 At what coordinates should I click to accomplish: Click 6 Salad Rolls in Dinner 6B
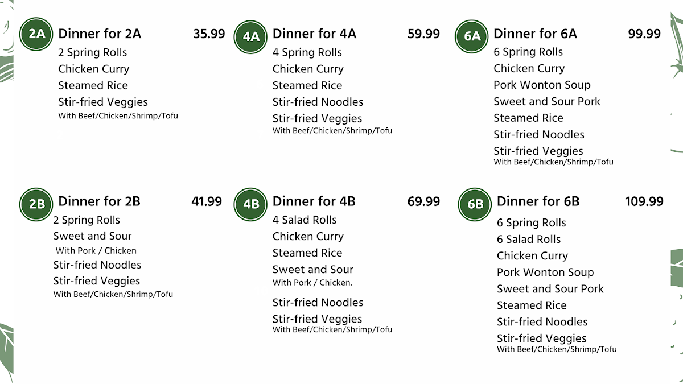[529, 240]
